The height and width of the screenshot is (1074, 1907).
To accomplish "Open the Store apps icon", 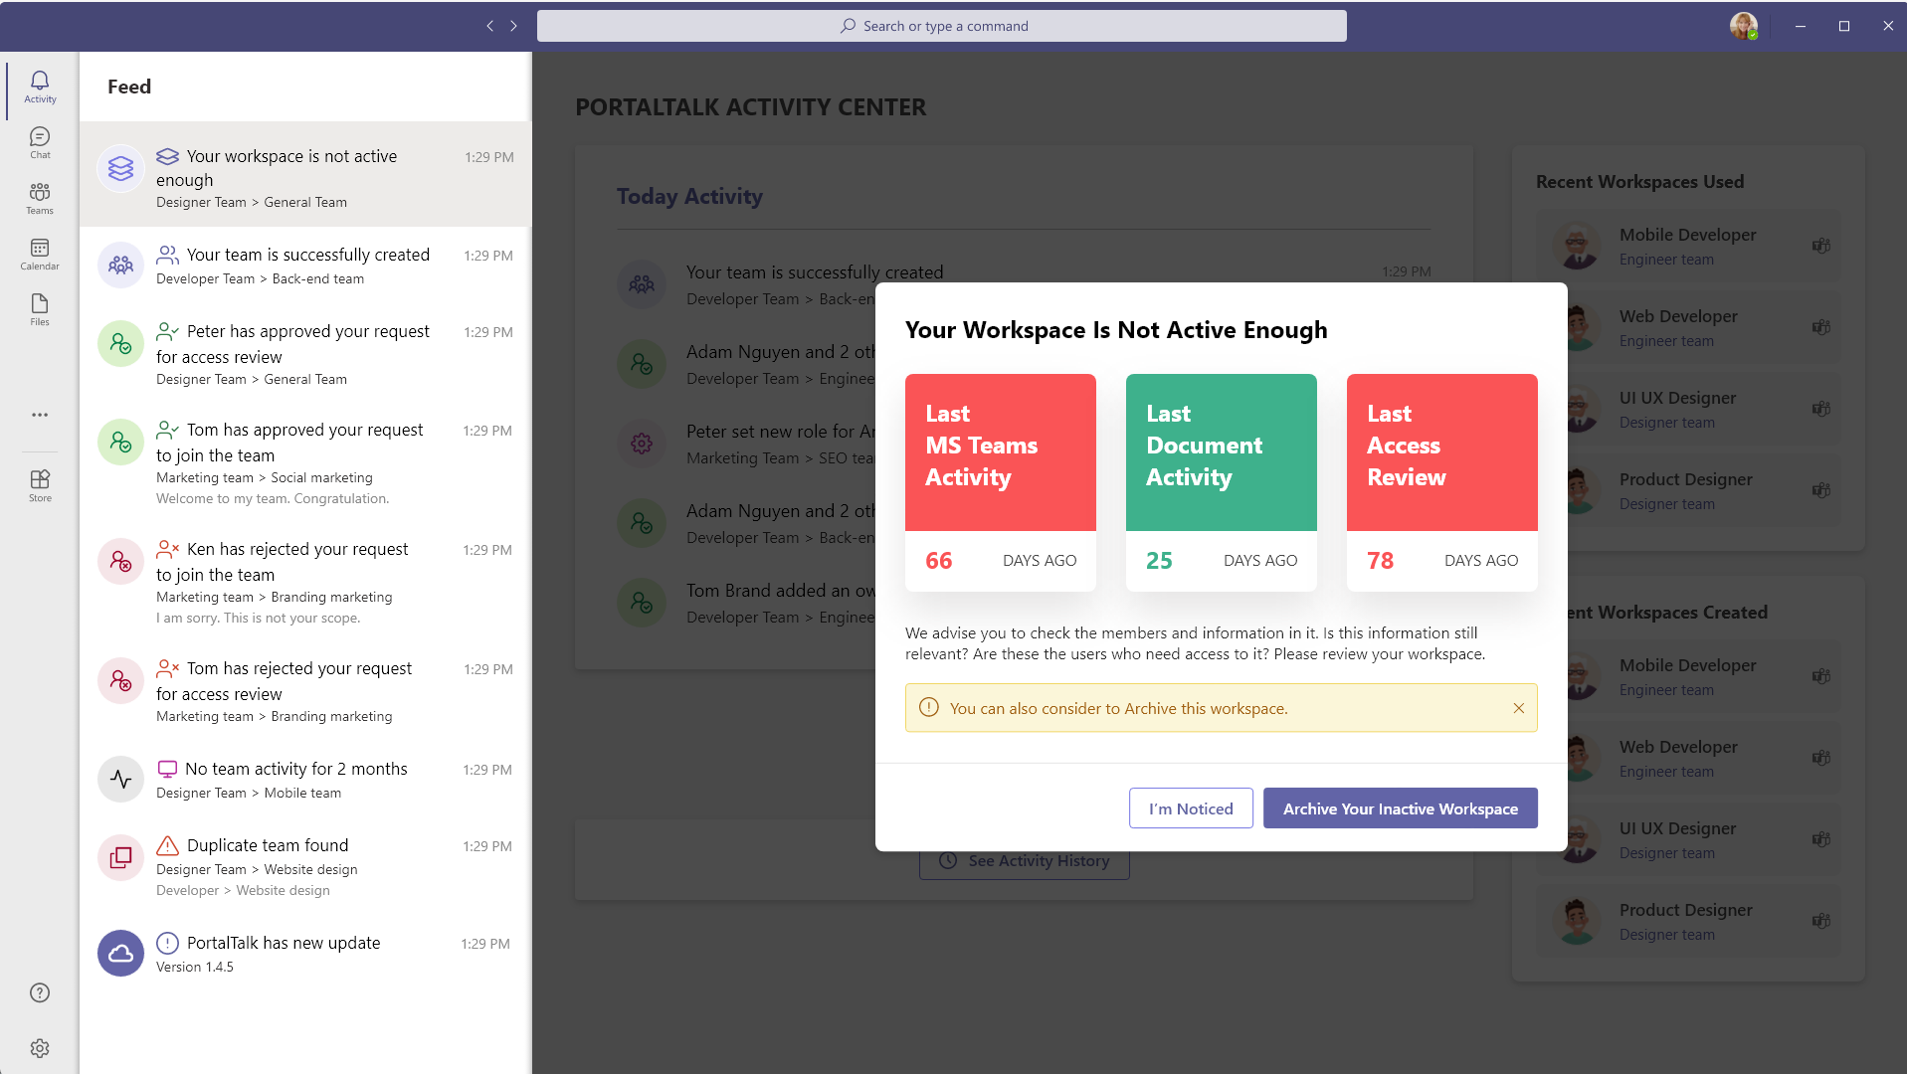I will [40, 485].
